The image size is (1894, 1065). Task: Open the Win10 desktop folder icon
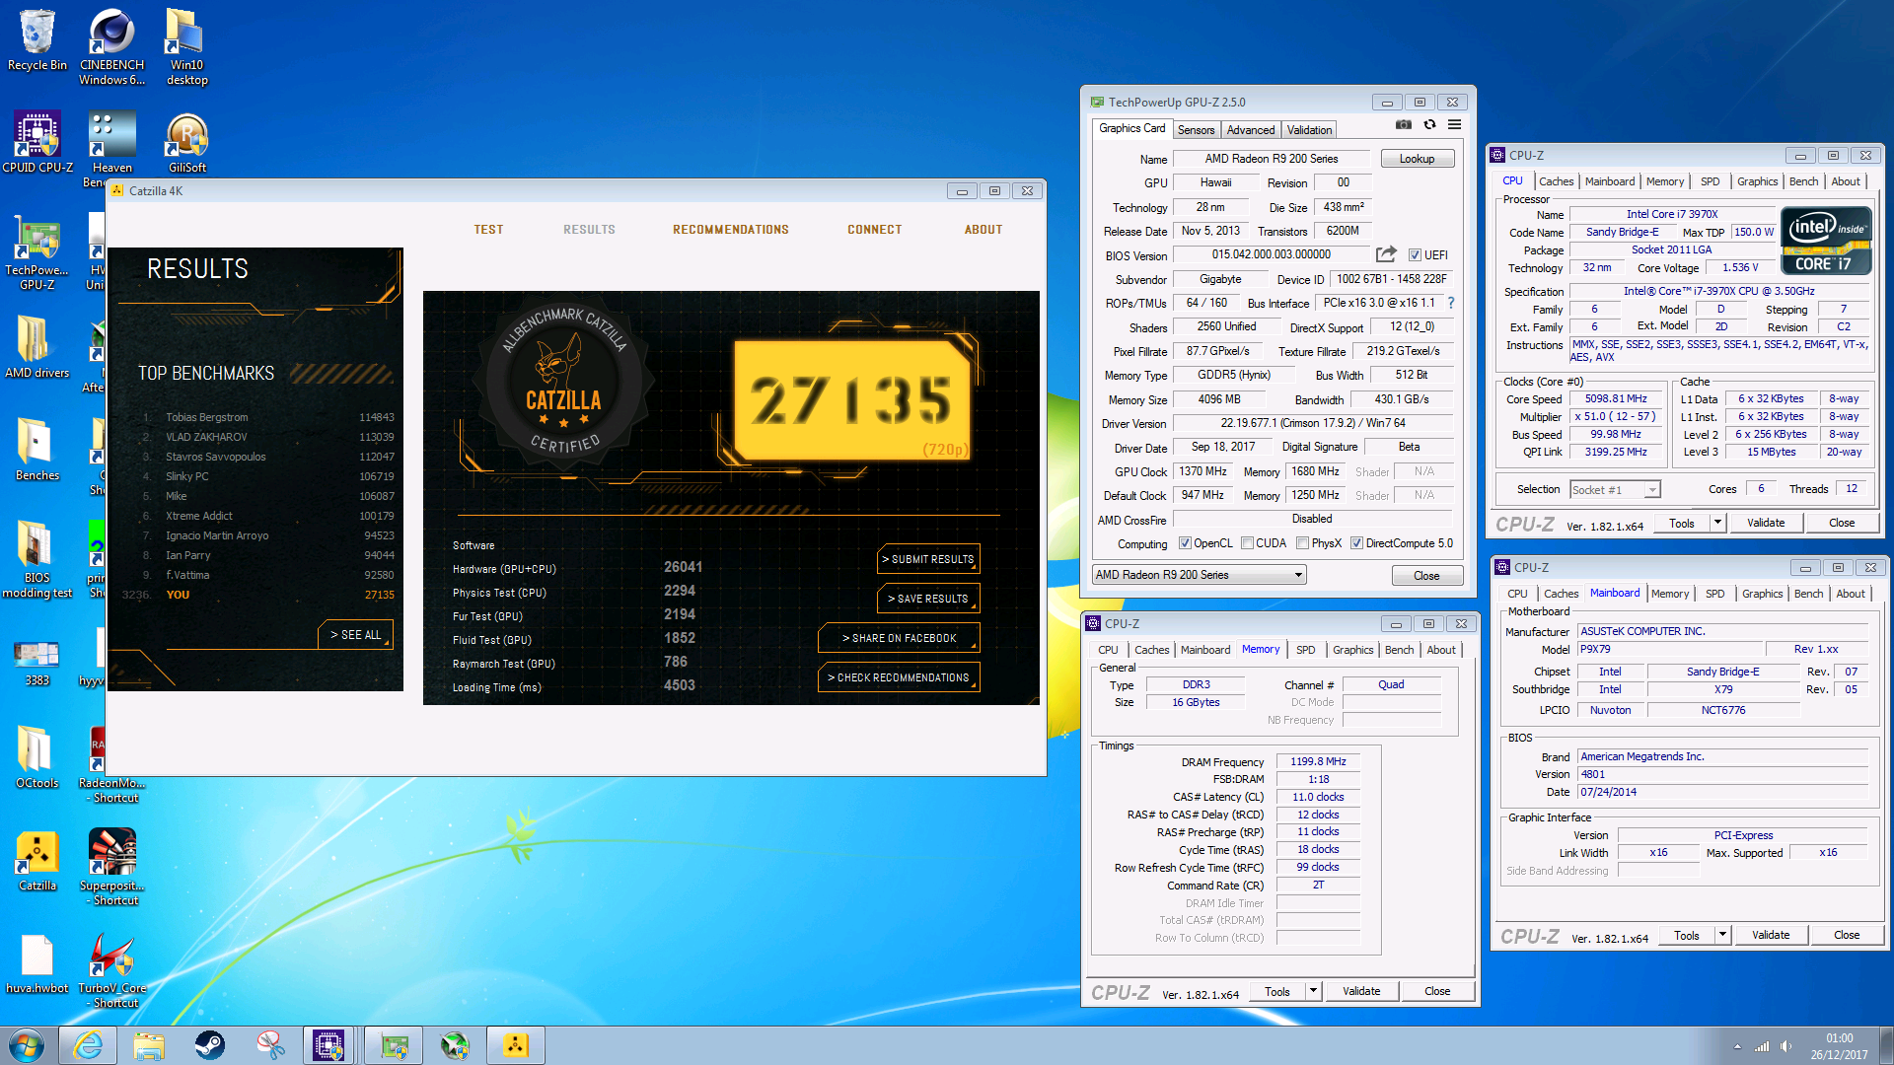pos(186,46)
